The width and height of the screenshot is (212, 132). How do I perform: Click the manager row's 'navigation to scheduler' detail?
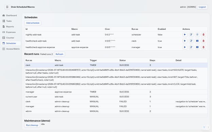(191, 106)
